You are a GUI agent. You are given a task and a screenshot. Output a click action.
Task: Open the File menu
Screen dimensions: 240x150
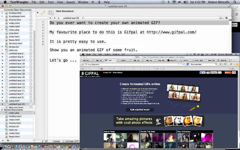point(34,2)
